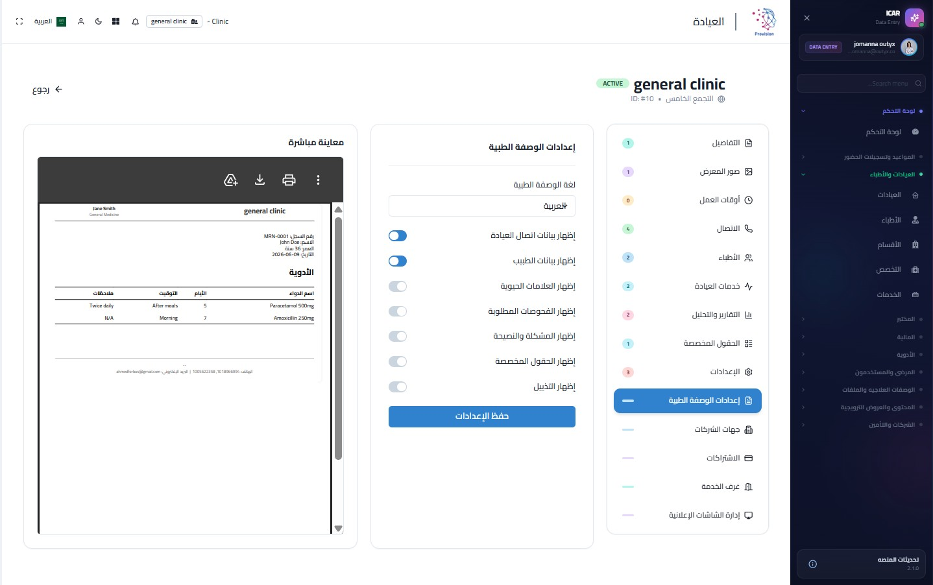The height and width of the screenshot is (585, 933).
Task: Click the Provision logo
Action: (764, 21)
